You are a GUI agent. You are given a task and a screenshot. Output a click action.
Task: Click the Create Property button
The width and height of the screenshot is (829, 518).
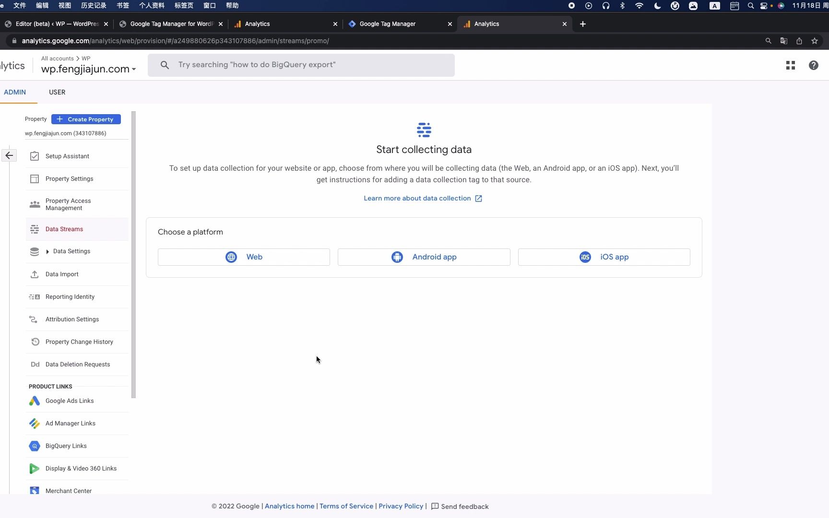tap(86, 119)
